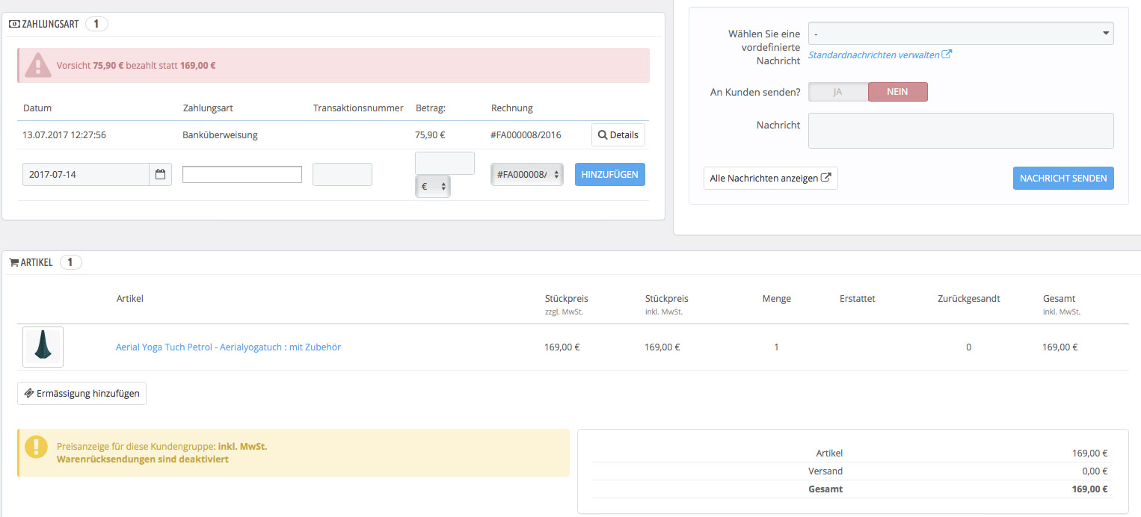1141x517 pixels.
Task: Click Erstattet column header
Action: coord(857,298)
